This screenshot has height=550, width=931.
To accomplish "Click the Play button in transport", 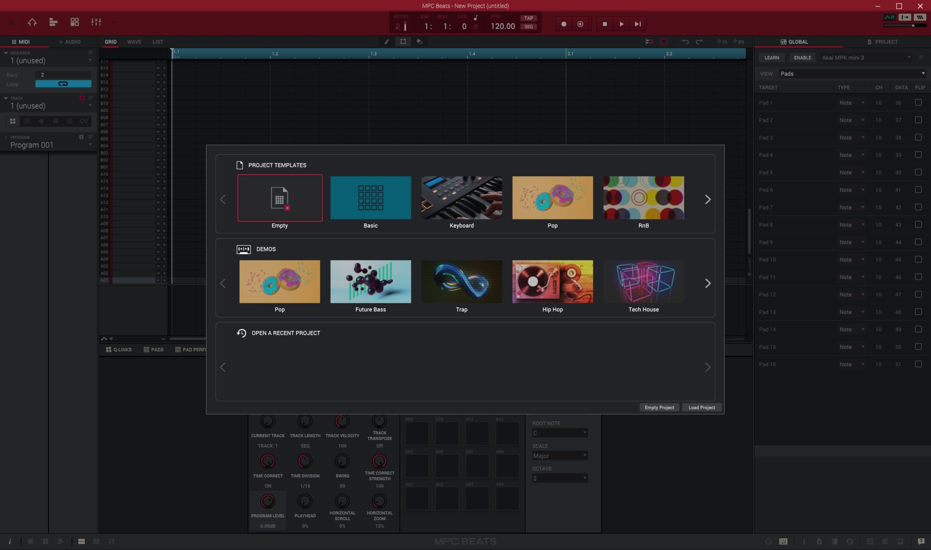I will [x=621, y=24].
